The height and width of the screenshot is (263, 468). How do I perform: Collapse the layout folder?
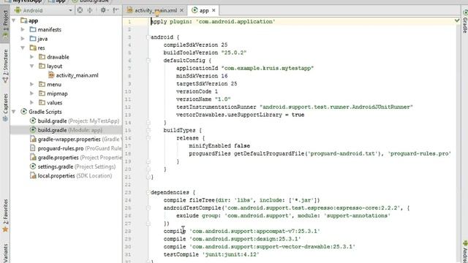click(32, 66)
